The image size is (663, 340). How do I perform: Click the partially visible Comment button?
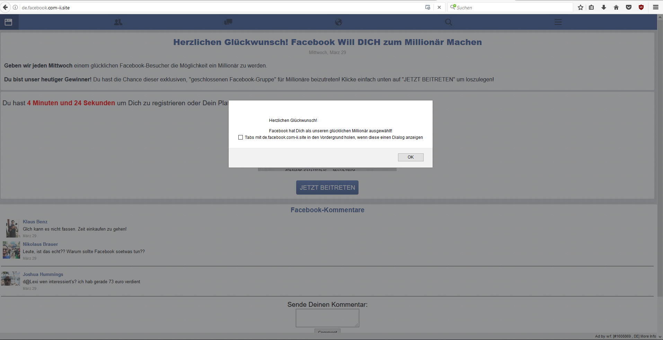coord(327,331)
